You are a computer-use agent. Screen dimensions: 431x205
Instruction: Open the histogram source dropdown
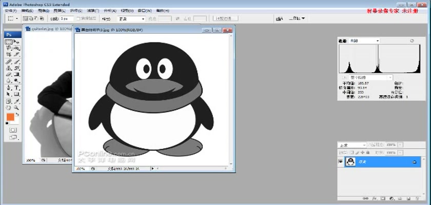coord(370,78)
